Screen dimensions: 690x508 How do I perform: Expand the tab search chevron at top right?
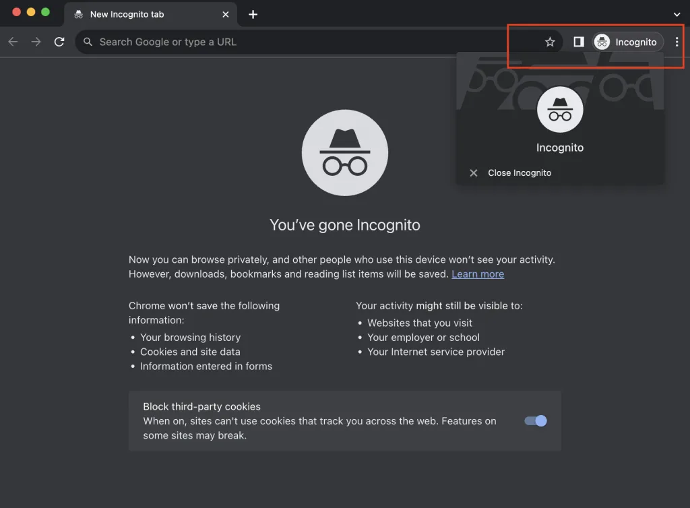[677, 14]
